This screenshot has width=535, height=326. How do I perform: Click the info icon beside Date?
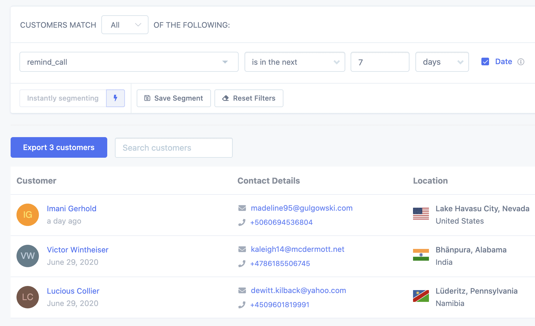[521, 61]
